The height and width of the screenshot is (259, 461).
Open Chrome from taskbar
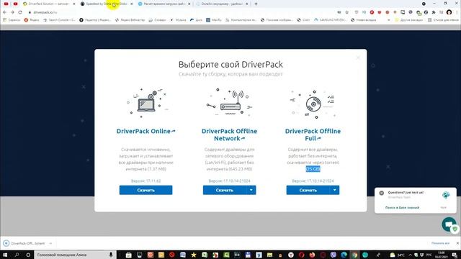[354, 255]
